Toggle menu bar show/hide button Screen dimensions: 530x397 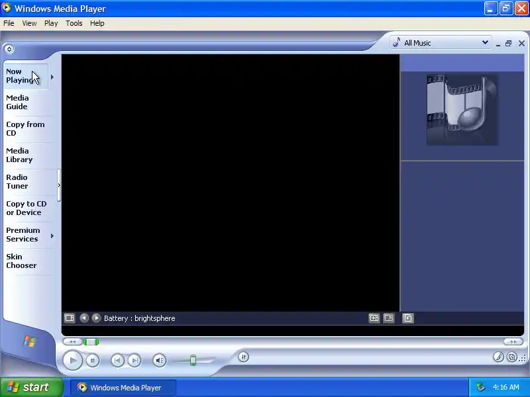tap(9, 49)
